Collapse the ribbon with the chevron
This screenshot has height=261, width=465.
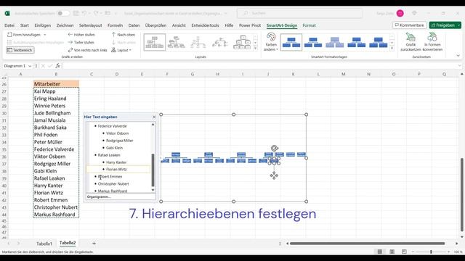pos(458,56)
